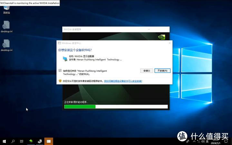
Task: Click the green installation progress bar
Action: pyautogui.click(x=80, y=106)
